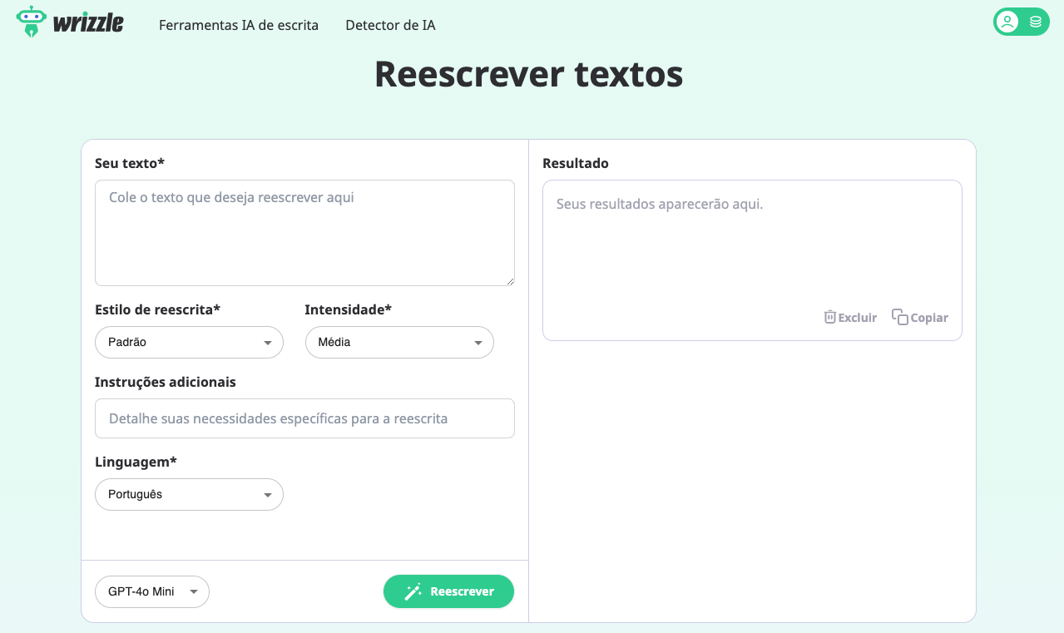The width and height of the screenshot is (1064, 633).
Task: Click the Wrizzle robot logo icon
Action: (x=32, y=22)
